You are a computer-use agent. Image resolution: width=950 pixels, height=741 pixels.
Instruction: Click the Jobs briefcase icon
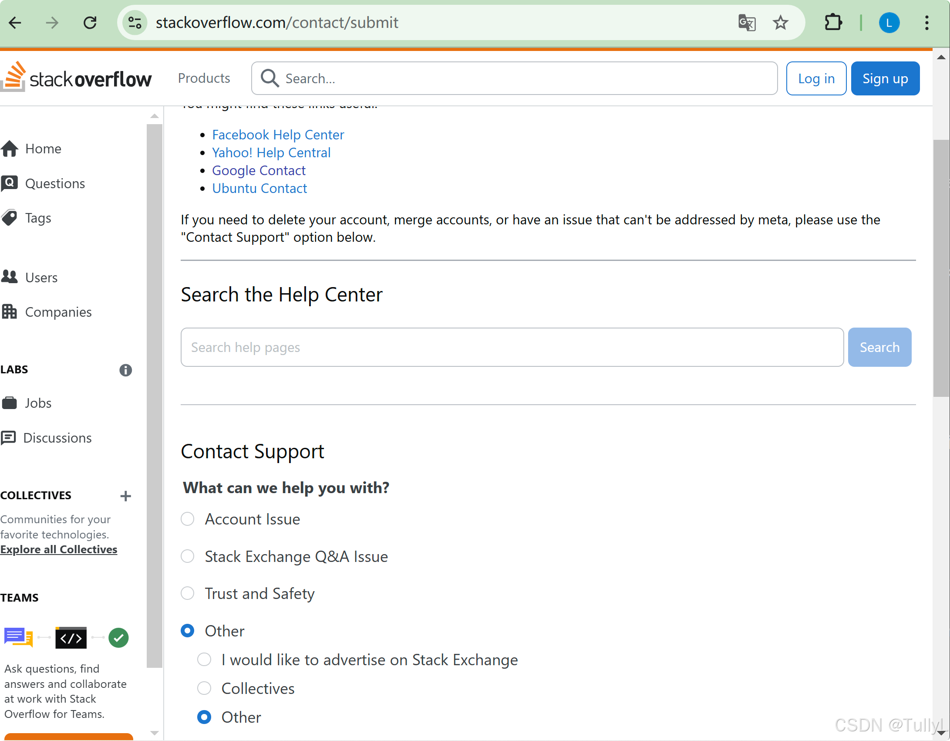[x=10, y=403]
